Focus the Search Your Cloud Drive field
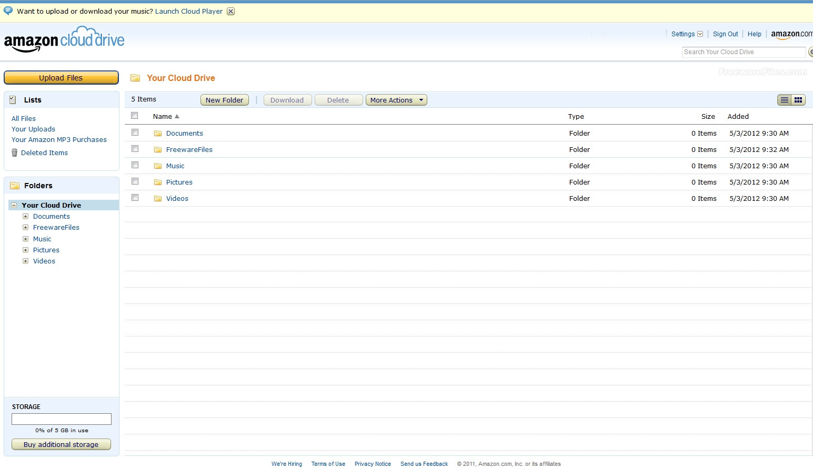This screenshot has width=813, height=469. click(x=744, y=52)
